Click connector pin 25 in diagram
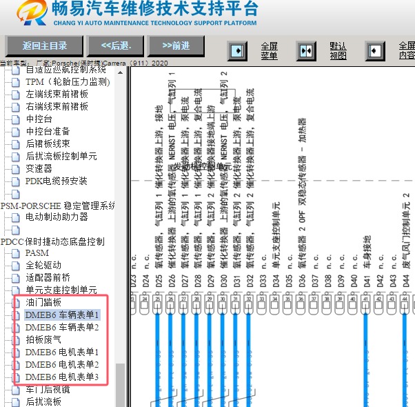The width and height of the screenshot is (415, 407). (x=157, y=304)
